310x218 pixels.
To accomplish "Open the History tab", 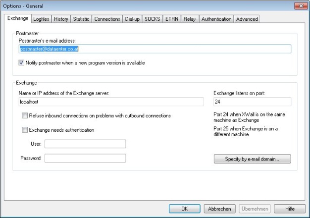I will pyautogui.click(x=61, y=19).
